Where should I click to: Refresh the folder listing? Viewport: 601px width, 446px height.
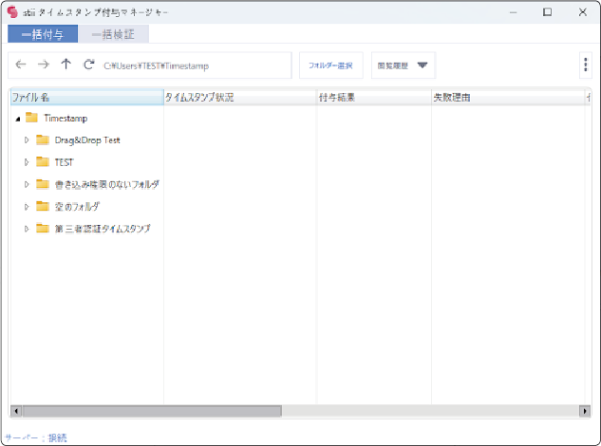point(88,65)
